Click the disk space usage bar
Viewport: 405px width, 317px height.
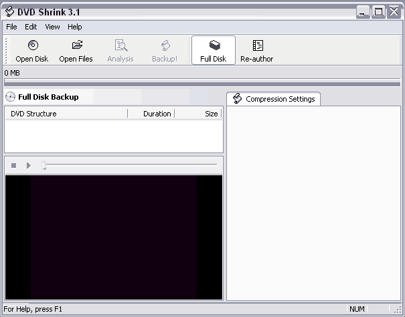[202, 83]
